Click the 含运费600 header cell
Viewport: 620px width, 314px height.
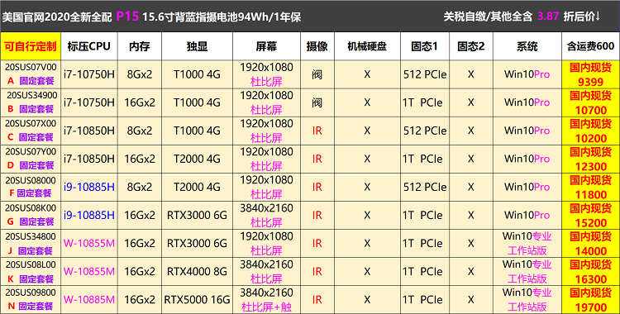(591, 46)
